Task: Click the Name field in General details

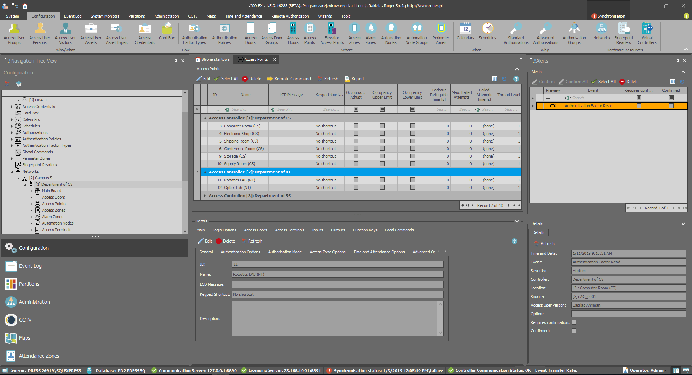Action: tap(338, 274)
